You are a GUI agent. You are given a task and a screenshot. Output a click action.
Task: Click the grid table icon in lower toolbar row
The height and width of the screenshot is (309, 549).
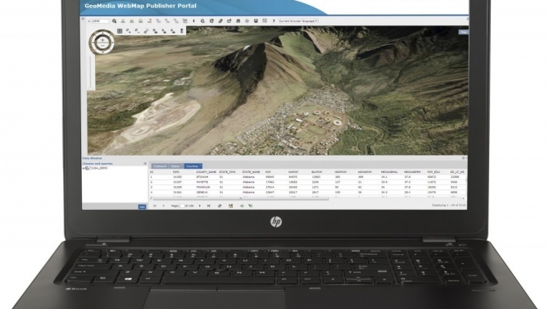point(120,31)
